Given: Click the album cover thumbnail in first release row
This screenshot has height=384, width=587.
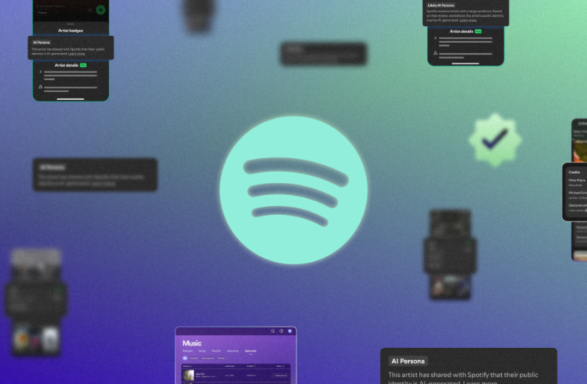Looking at the screenshot, I should coord(189,376).
